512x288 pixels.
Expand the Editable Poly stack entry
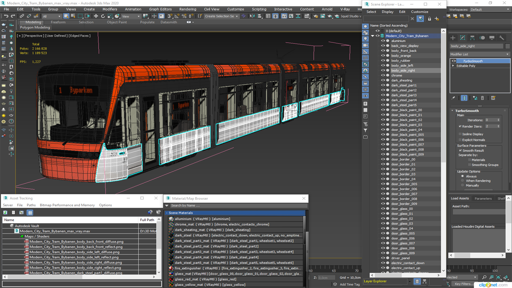pyautogui.click(x=453, y=66)
